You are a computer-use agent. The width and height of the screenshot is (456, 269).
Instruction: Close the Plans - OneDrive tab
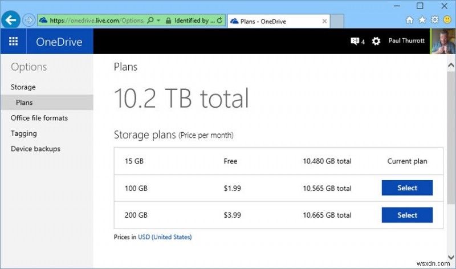[324, 21]
